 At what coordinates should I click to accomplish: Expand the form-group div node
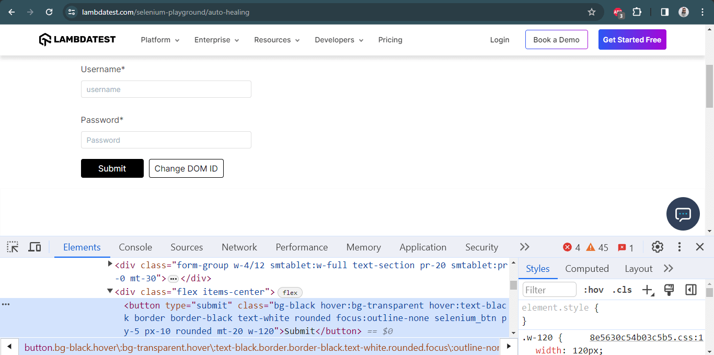click(110, 265)
